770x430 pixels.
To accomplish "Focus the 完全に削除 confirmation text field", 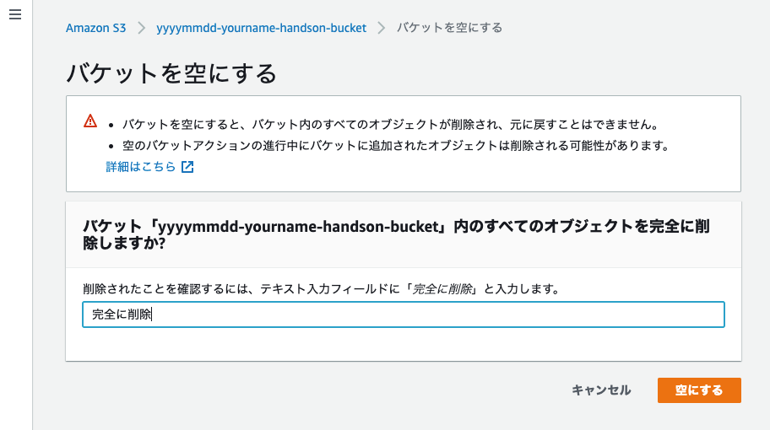I will pos(404,314).
